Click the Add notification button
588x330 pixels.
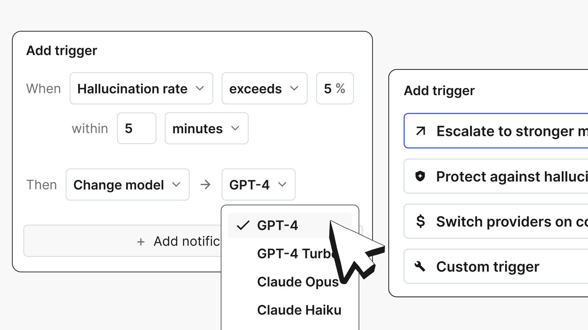tap(193, 241)
